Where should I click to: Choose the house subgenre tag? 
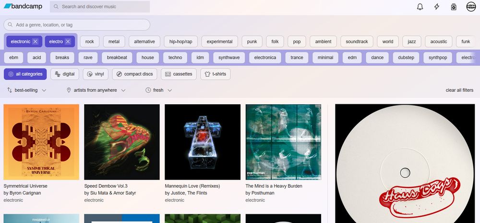(x=147, y=58)
